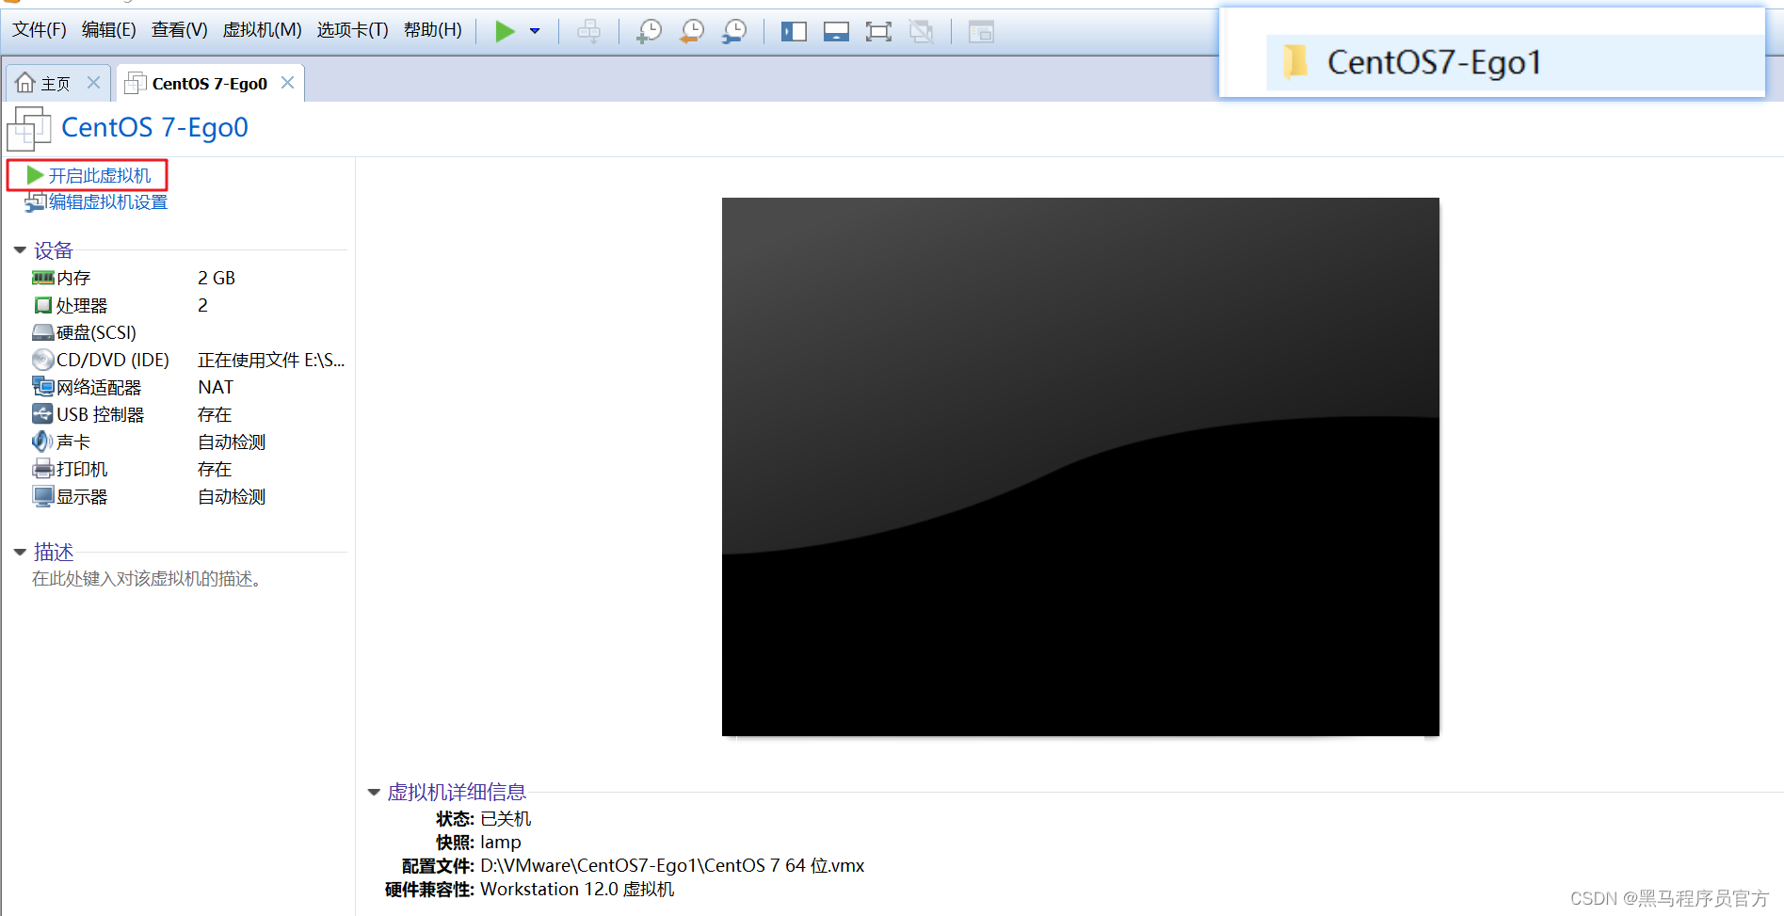
Task: Open the snapshot manager toolbar icon
Action: point(734,31)
